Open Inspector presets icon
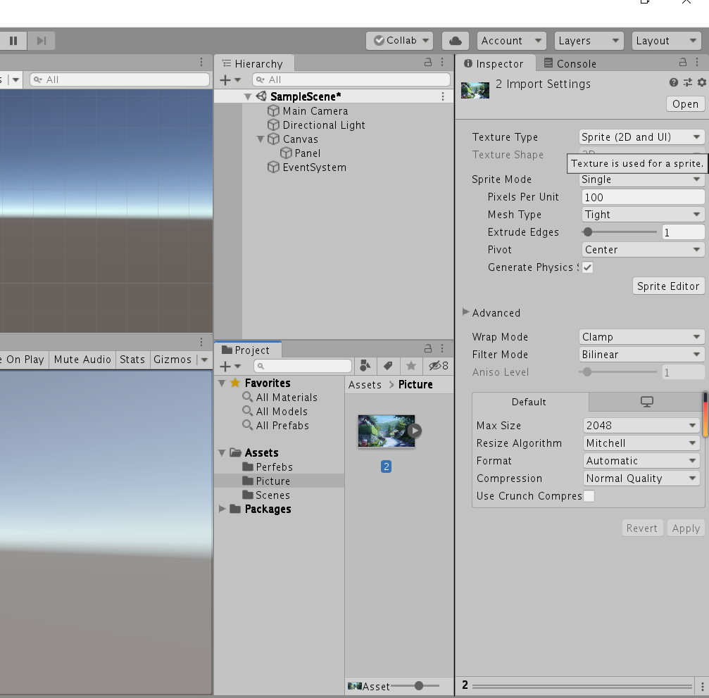Image resolution: width=709 pixels, height=698 pixels. click(688, 82)
